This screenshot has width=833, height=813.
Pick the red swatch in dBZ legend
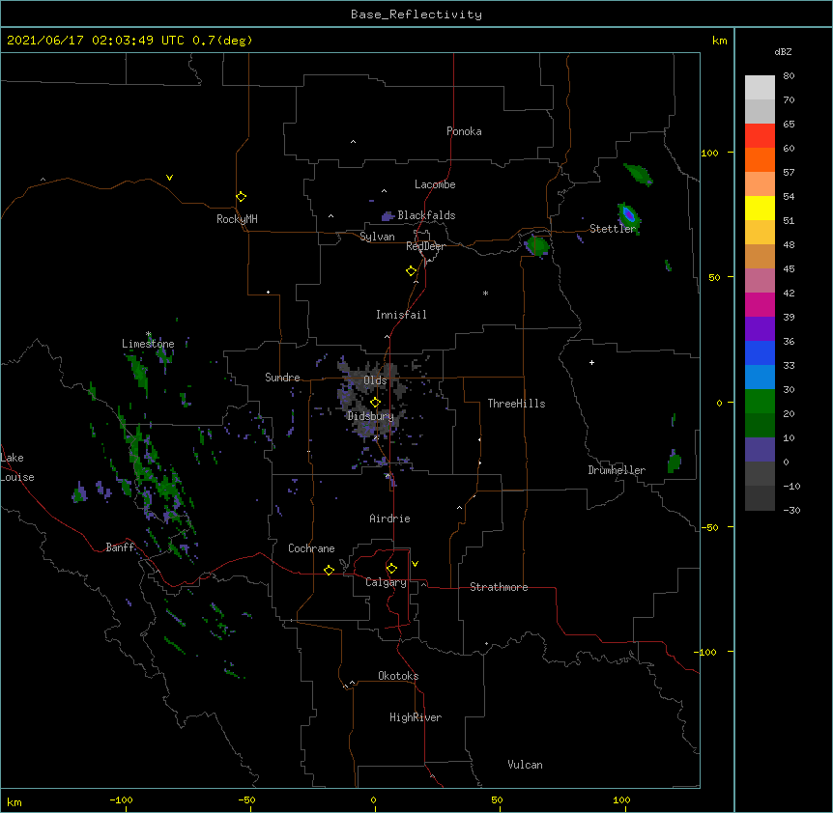click(760, 136)
